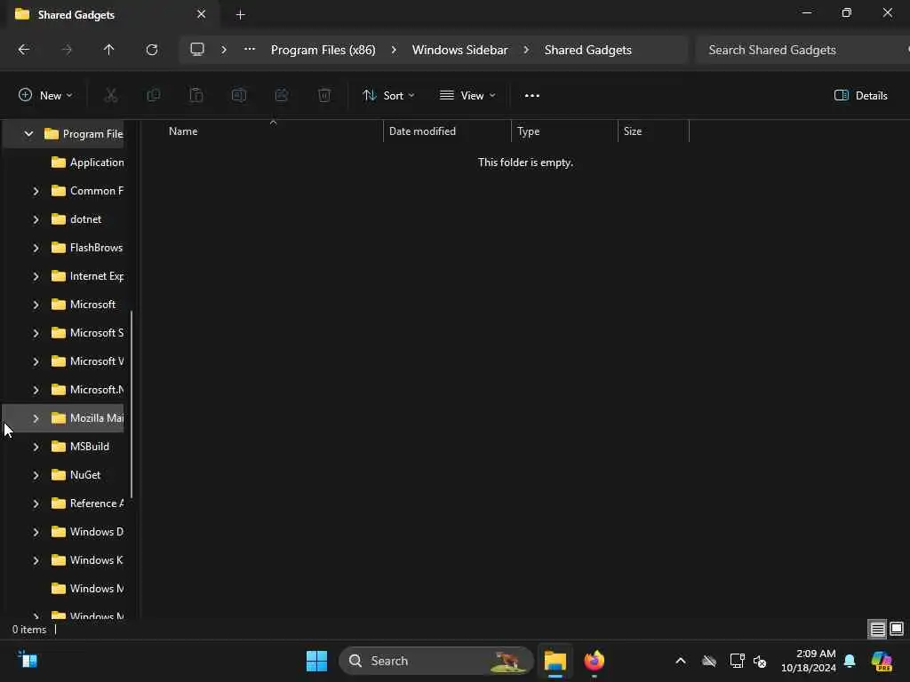Click navigation pane vertical scrollbar

click(132, 404)
